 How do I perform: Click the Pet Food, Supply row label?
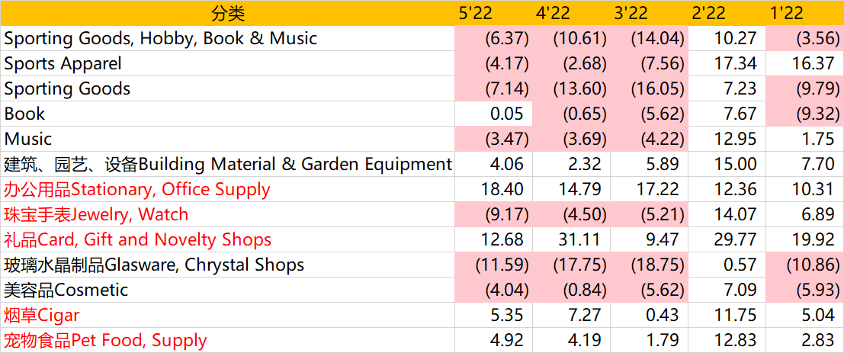pyautogui.click(x=227, y=340)
